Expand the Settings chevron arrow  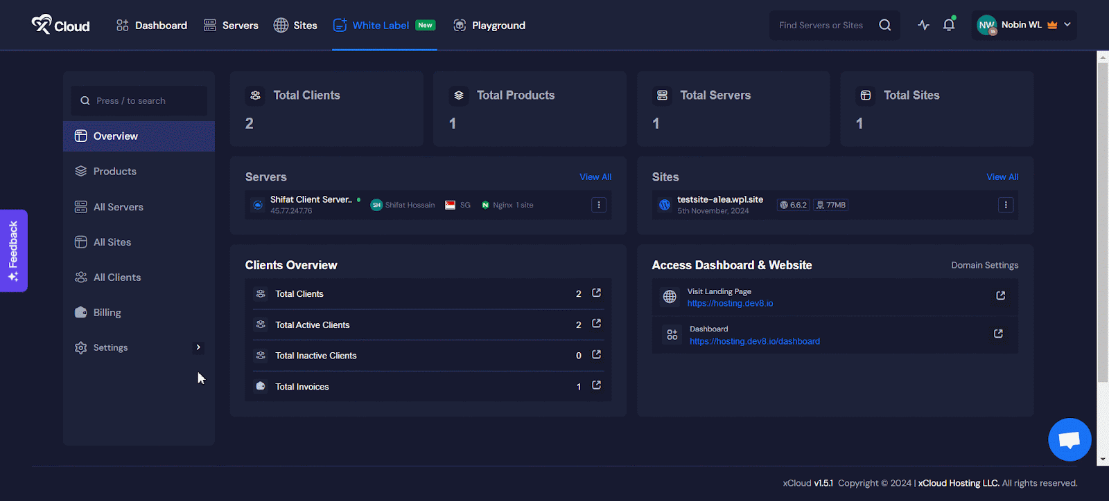click(198, 347)
